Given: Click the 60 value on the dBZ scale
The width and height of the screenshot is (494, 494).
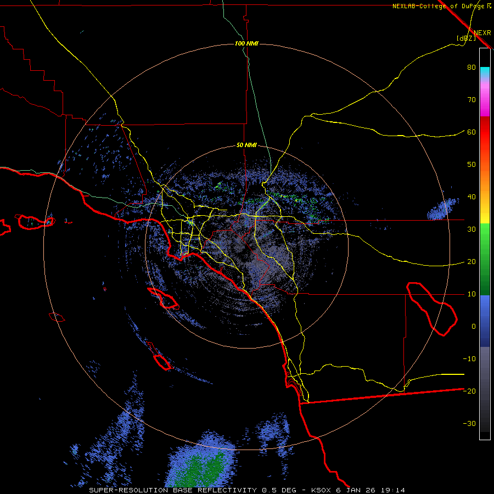Looking at the screenshot, I should 471,132.
